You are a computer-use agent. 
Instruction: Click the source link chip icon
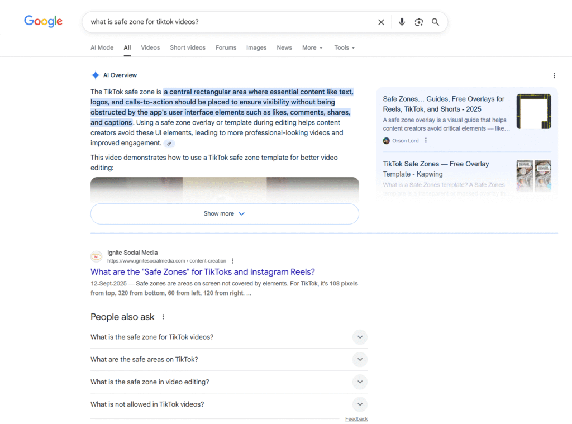(x=169, y=144)
